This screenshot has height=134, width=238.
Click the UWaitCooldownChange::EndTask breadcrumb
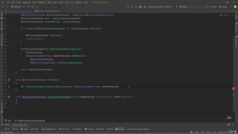click(x=30, y=121)
